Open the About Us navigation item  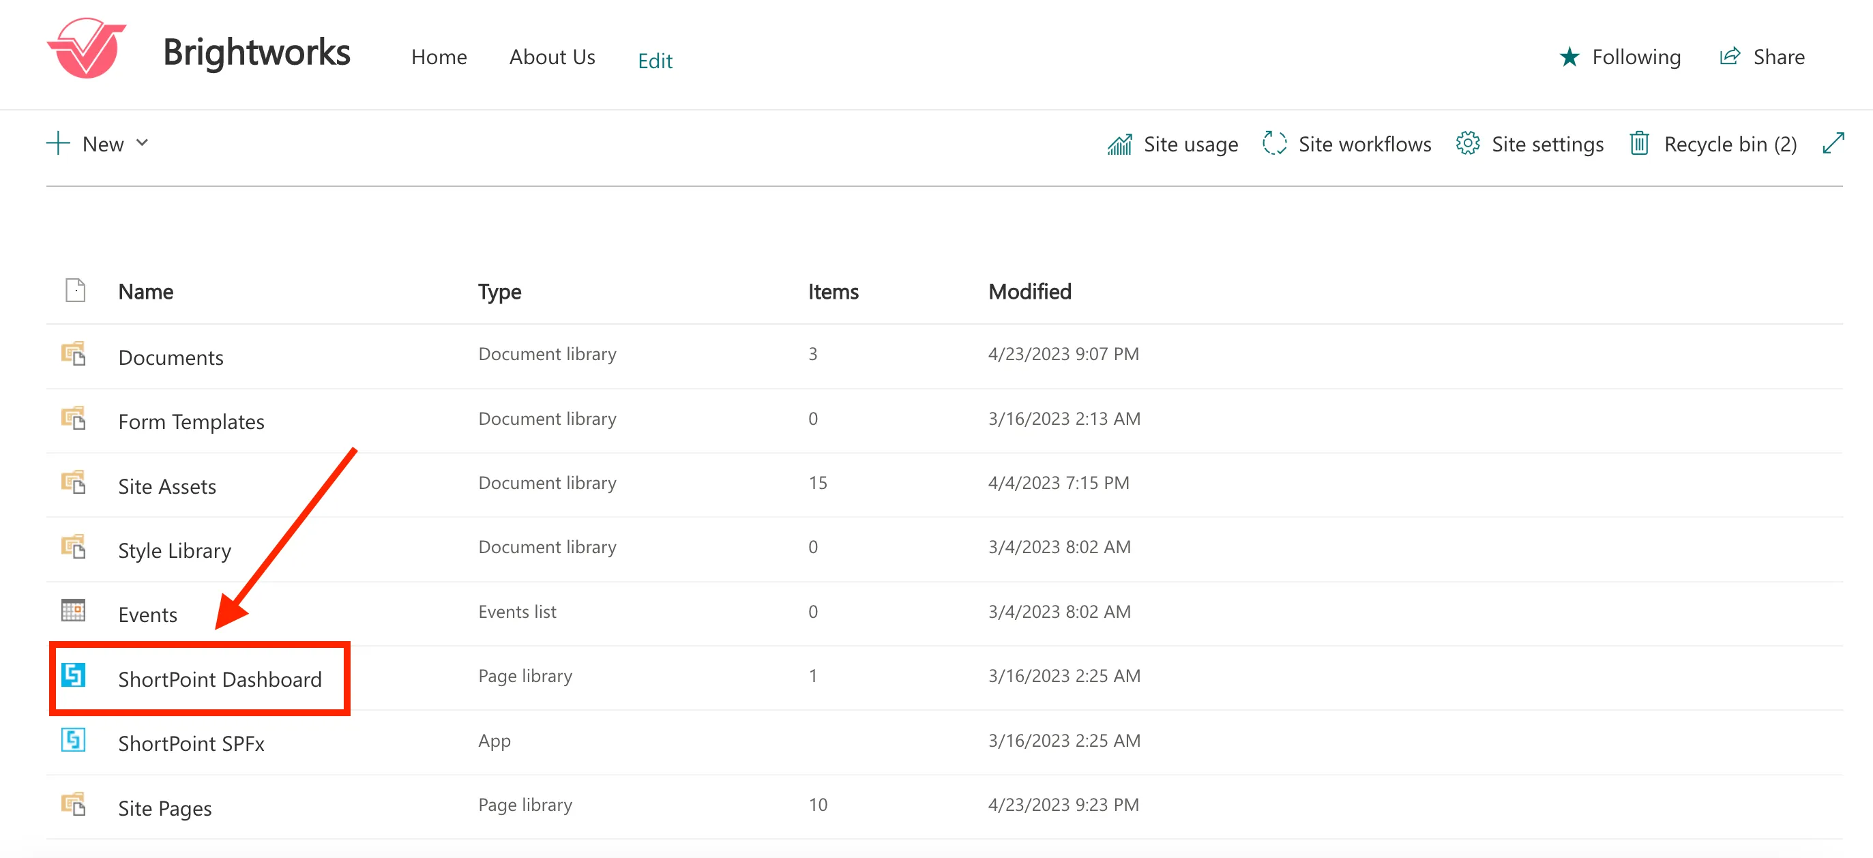pyautogui.click(x=552, y=57)
